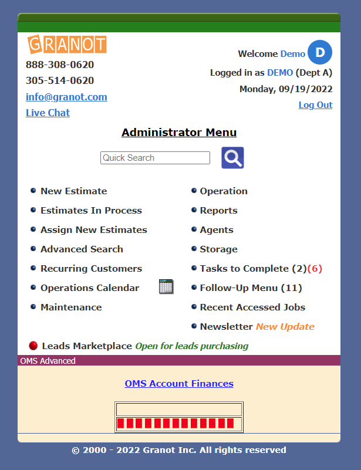
Task: Click inside the Quick Search field
Action: (x=155, y=158)
